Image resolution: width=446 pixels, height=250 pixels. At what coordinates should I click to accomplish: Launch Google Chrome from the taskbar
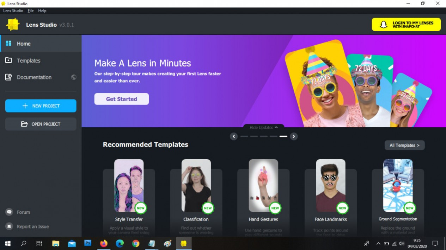(136, 243)
